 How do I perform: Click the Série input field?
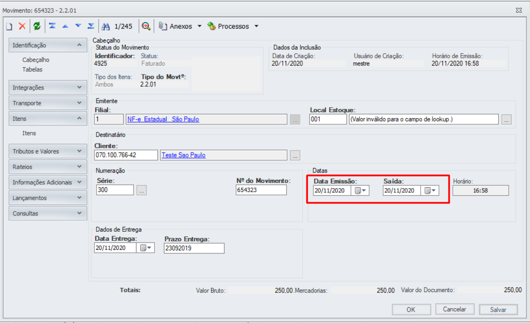[x=115, y=190]
